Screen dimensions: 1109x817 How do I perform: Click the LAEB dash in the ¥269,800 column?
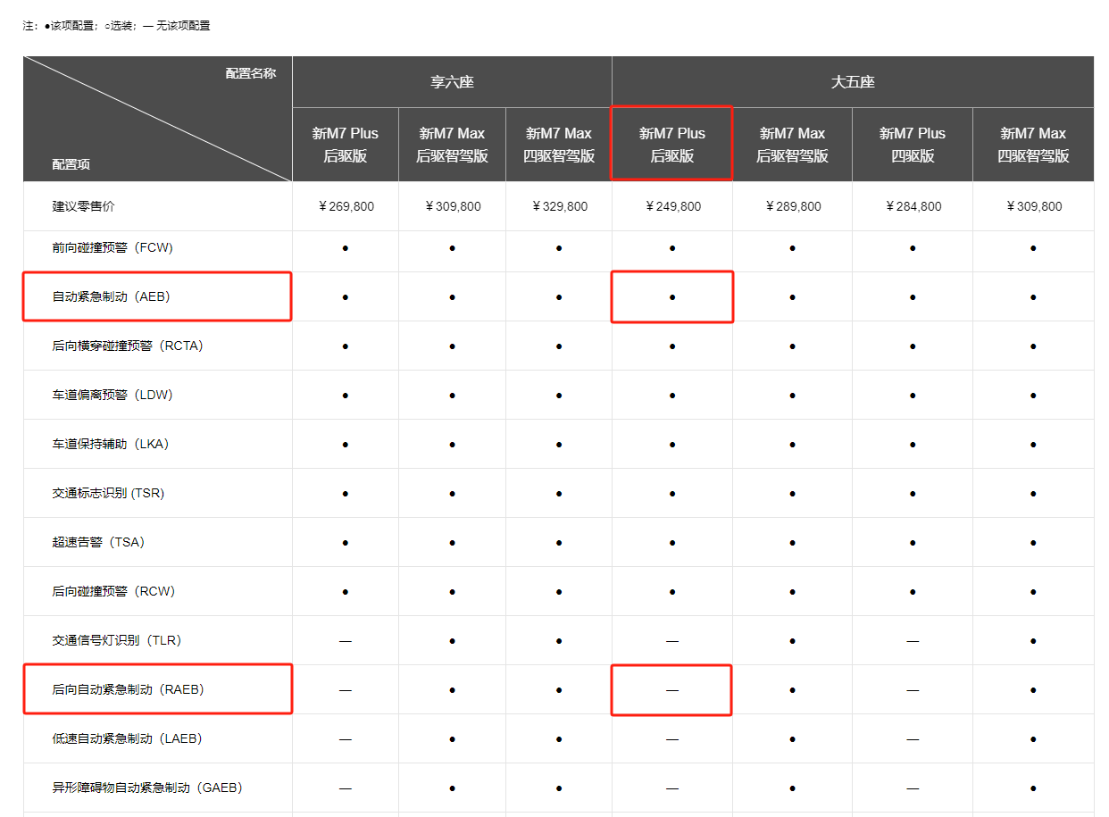click(x=346, y=739)
